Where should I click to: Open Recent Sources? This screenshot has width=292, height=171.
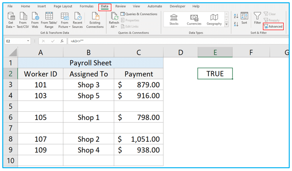(77, 20)
